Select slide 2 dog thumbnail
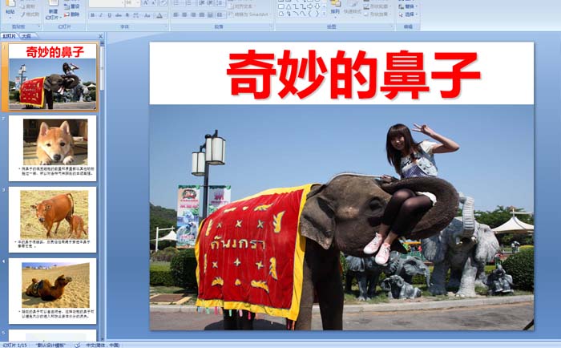Viewport: 561px width, 348px height. tap(53, 148)
